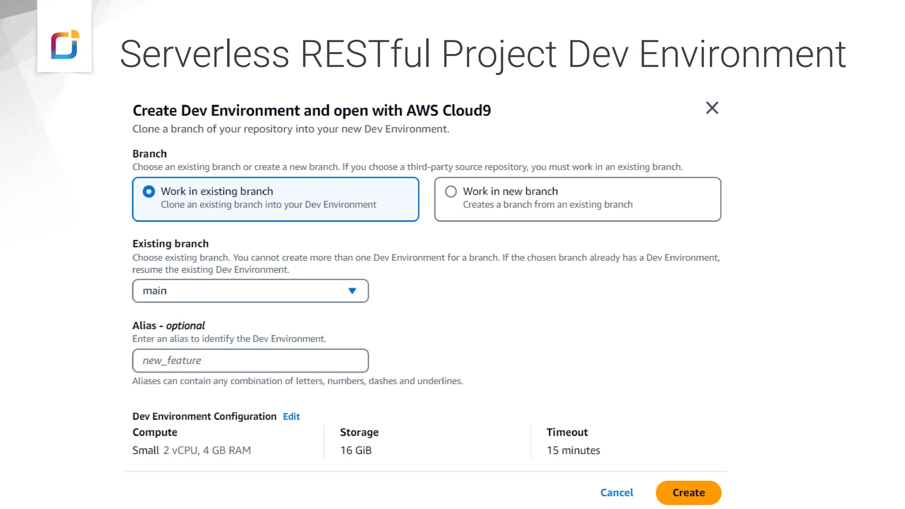The image size is (905, 509).
Task: Click into the Alias new_feature input field
Action: tap(250, 361)
